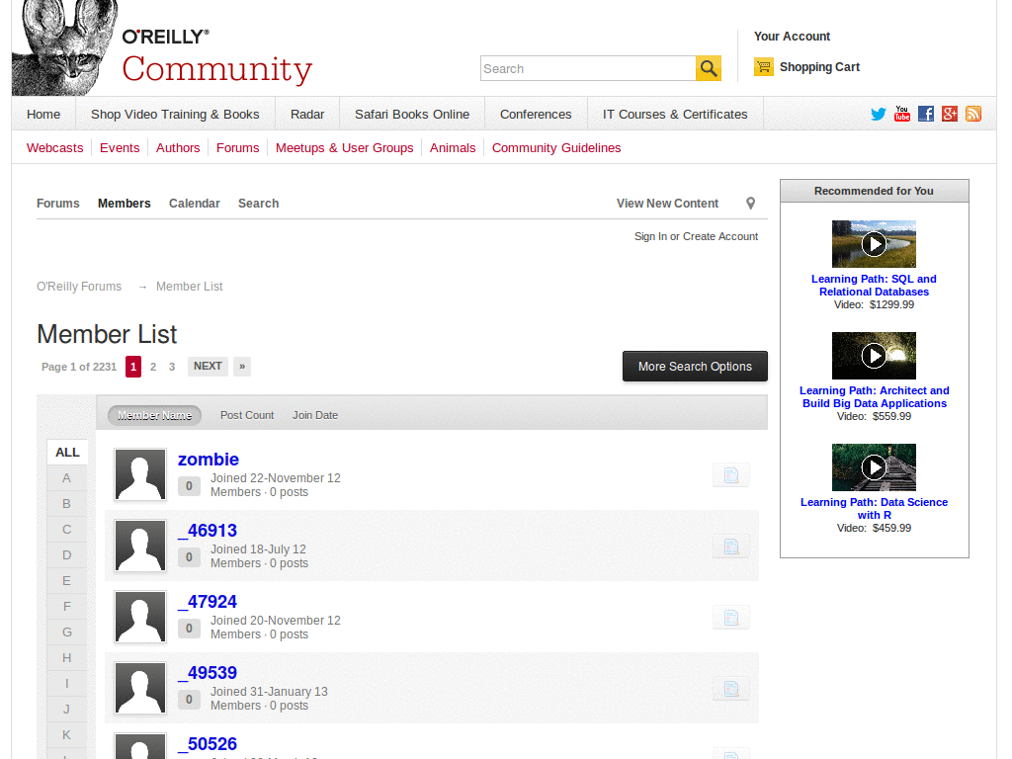Click inside the Search text field

tap(587, 69)
